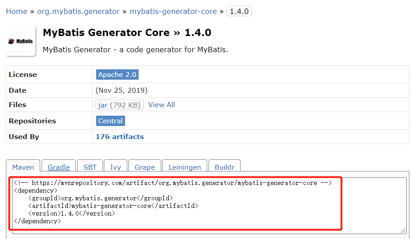Switch to the Grape tab
This screenshot has height=239, width=413.
pyautogui.click(x=144, y=166)
